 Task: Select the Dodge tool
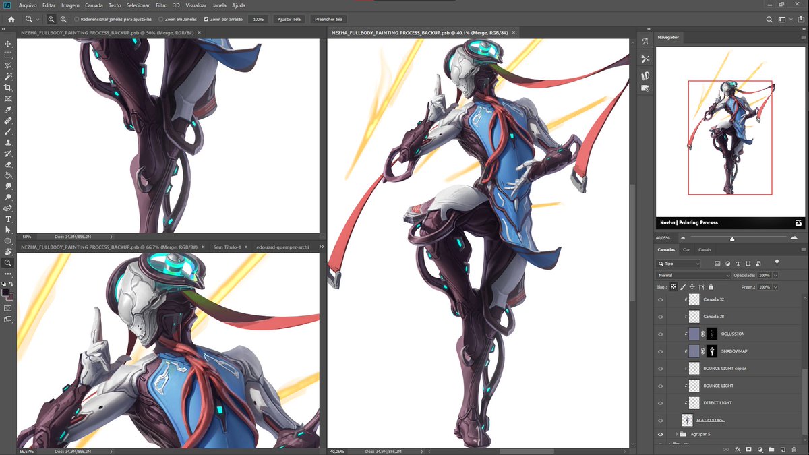coord(8,198)
